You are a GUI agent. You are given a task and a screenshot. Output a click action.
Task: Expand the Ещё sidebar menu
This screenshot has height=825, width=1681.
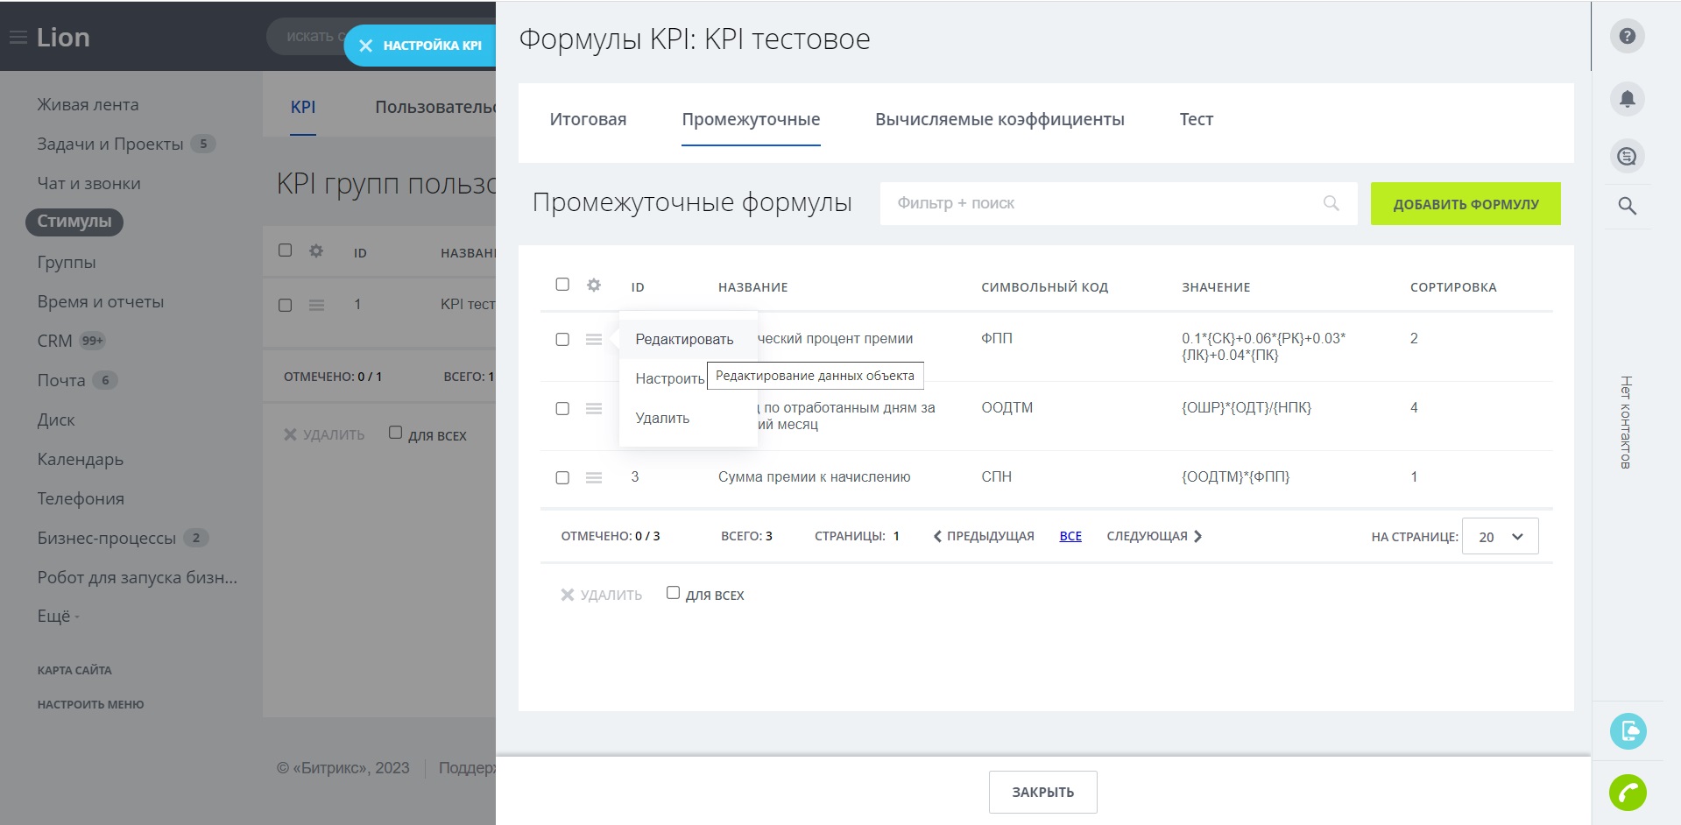point(58,617)
